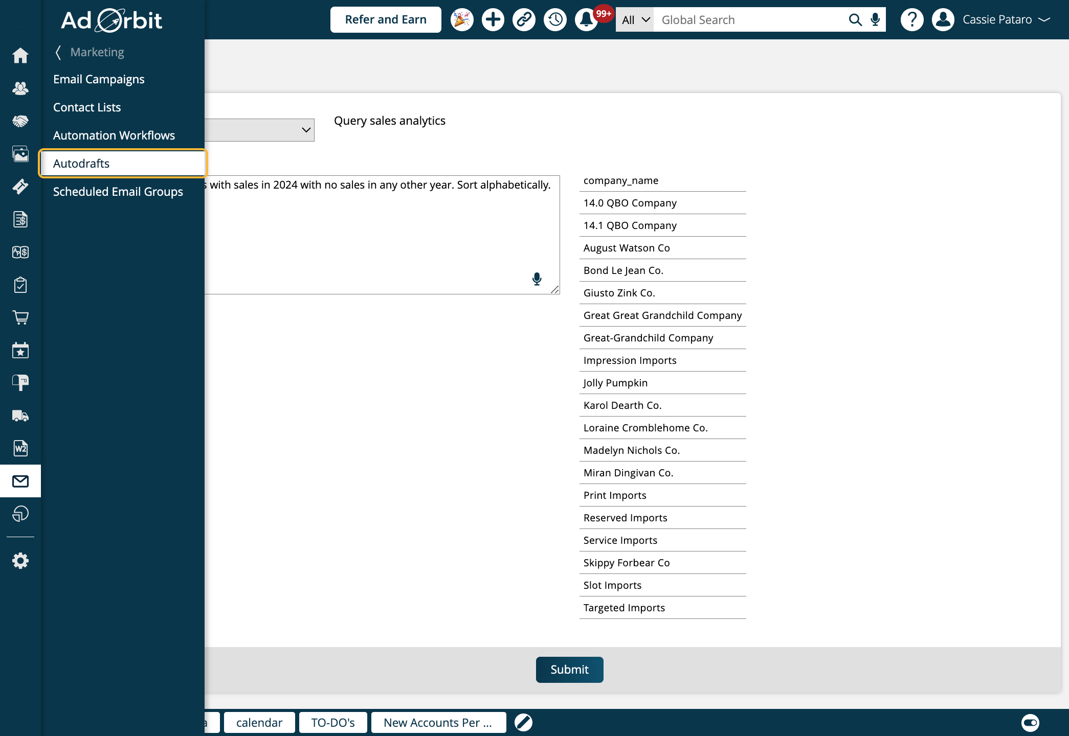Select Scheduled Email Groups menu item

click(118, 192)
